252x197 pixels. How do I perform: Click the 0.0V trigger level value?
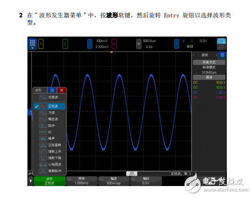(204, 41)
